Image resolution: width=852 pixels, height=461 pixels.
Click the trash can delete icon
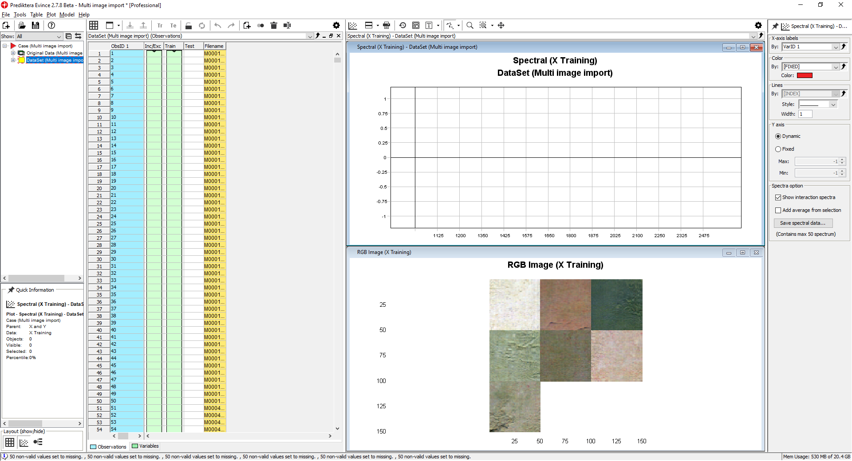[274, 26]
